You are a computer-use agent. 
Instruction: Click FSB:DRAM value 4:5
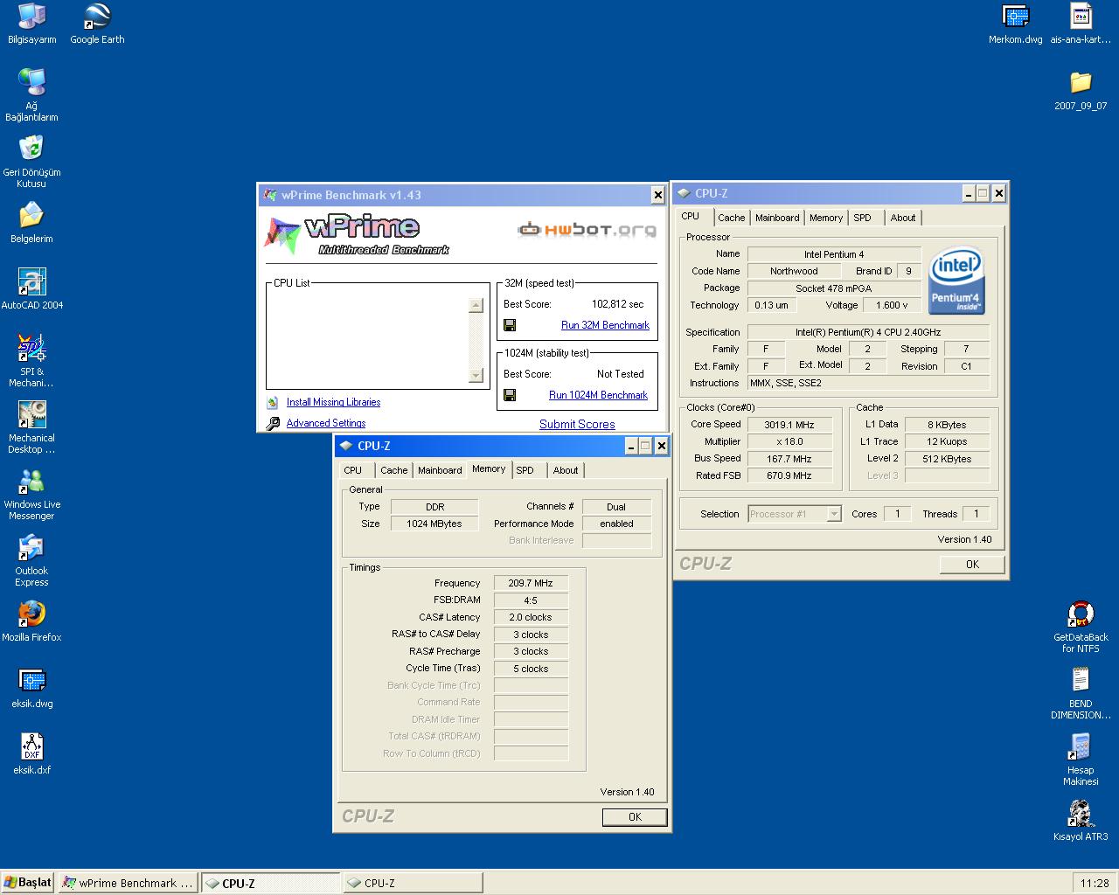pyautogui.click(x=532, y=600)
